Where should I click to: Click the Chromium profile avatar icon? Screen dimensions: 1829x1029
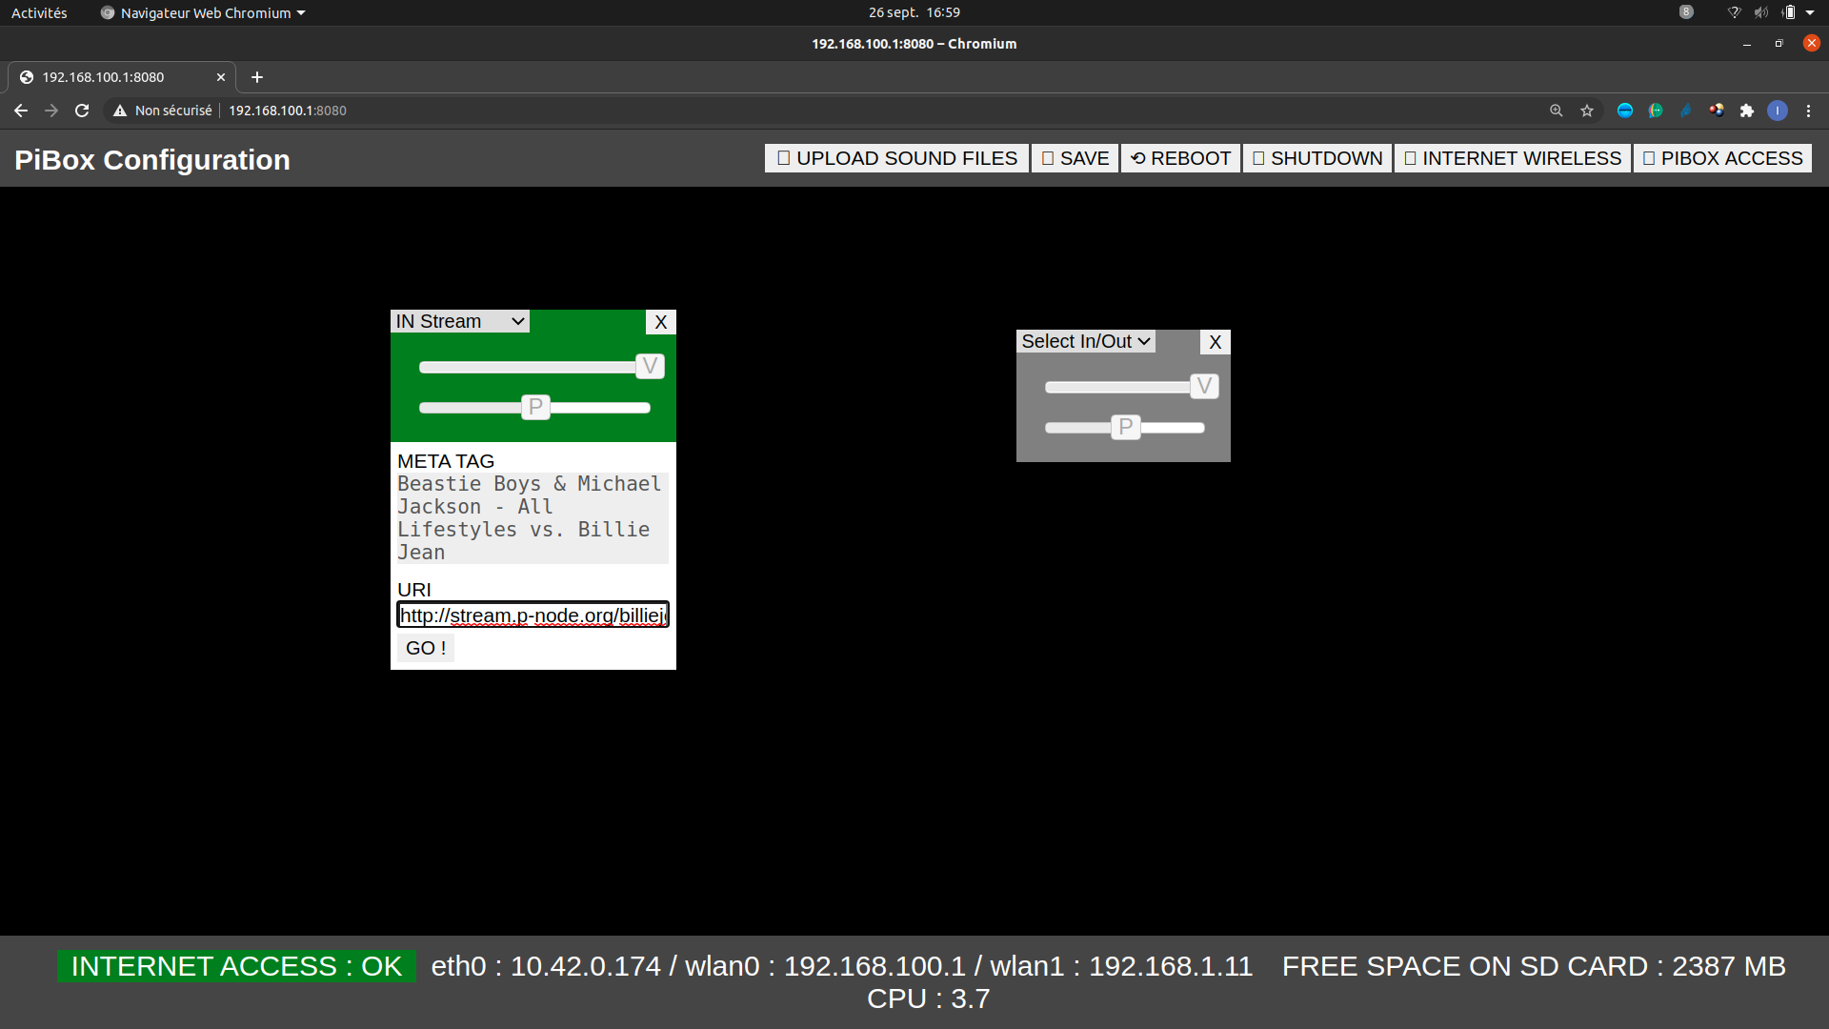[x=1778, y=111]
